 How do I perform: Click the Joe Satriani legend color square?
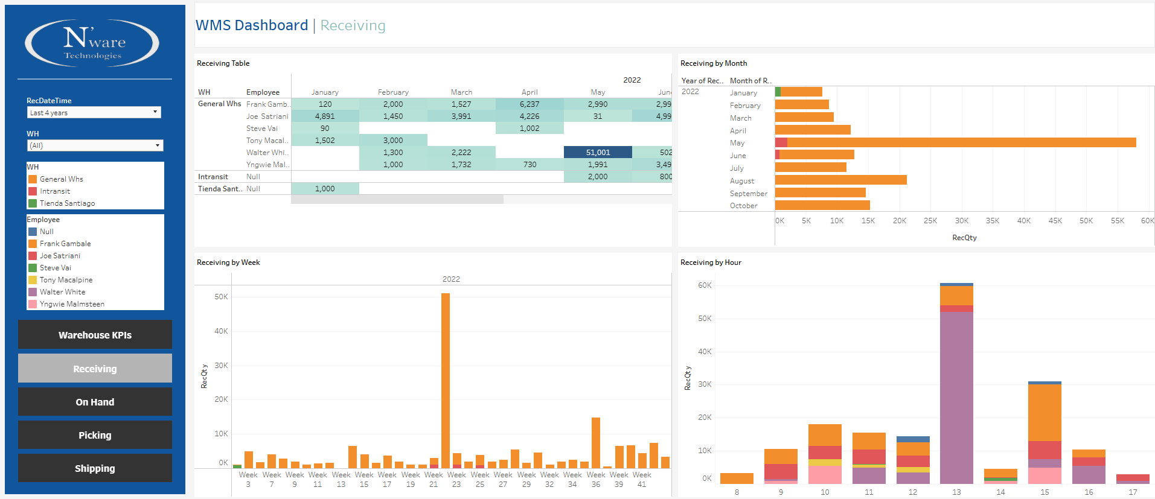[33, 256]
